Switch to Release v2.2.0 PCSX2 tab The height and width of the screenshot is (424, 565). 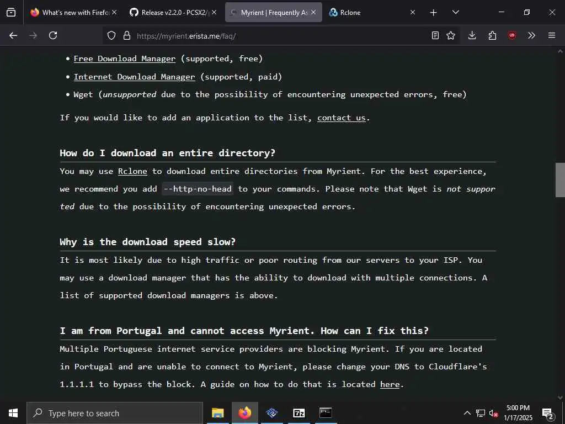pyautogui.click(x=172, y=12)
